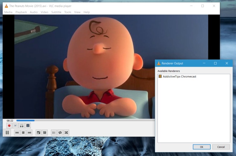This screenshot has width=236, height=156.
Task: Click the elapsed time 08:22
Action: tap(10, 120)
